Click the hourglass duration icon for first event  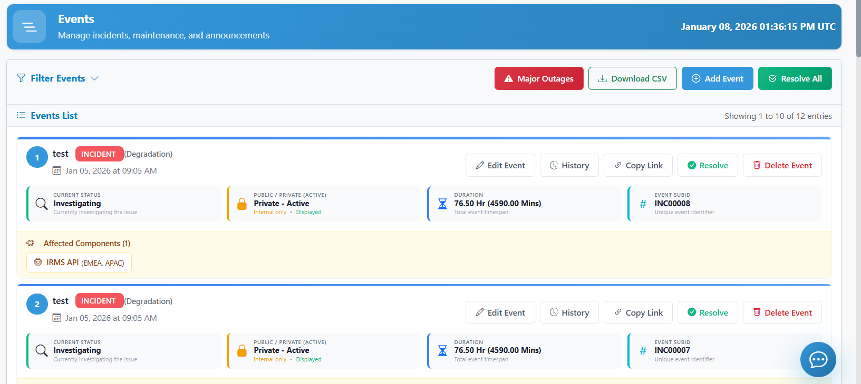click(x=442, y=204)
